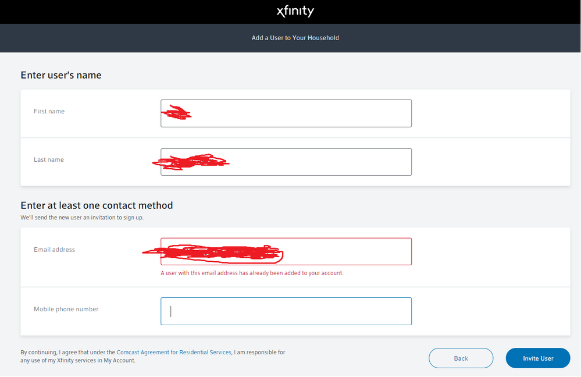Click the 'Mobile phone number' label
The image size is (581, 377).
pos(66,309)
